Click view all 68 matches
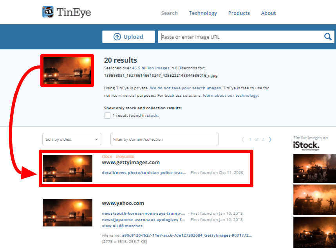The image size is (336, 248). tap(122, 226)
